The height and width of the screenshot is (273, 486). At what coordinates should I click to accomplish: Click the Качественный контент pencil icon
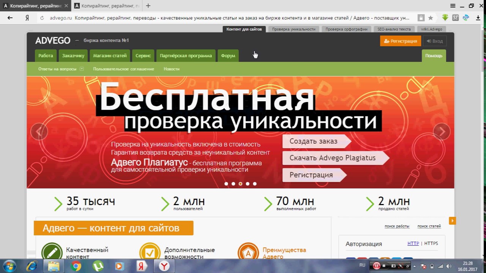52,251
